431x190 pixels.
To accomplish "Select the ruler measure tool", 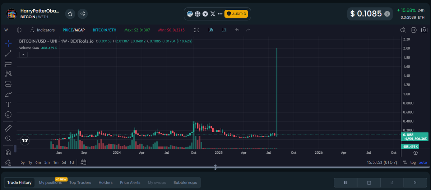I will [8, 128].
